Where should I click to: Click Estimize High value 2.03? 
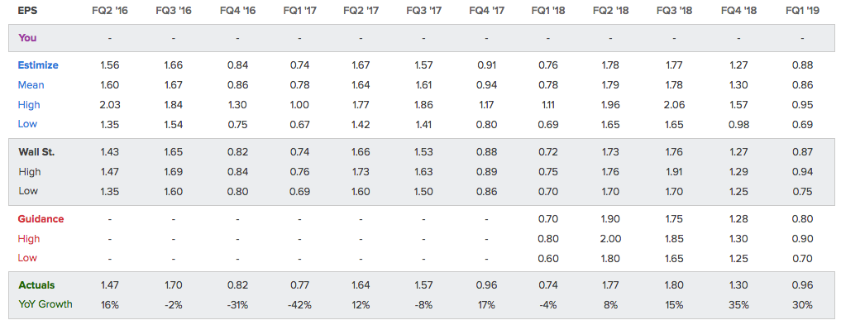point(110,104)
